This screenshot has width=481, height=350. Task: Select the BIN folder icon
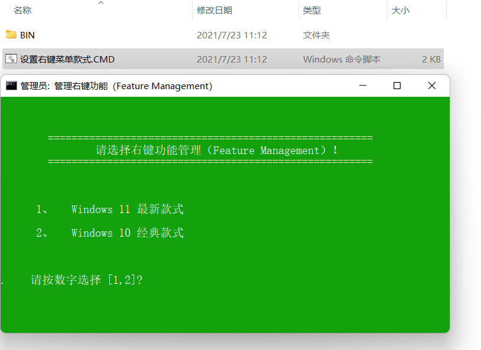[11, 35]
